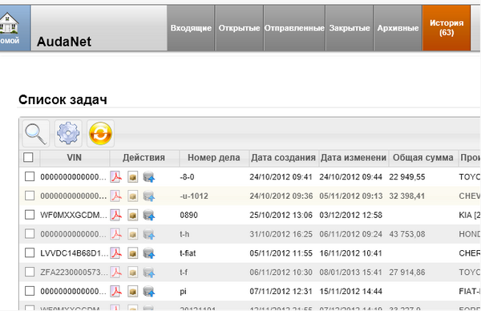Open PDF for case t-f

click(115, 273)
